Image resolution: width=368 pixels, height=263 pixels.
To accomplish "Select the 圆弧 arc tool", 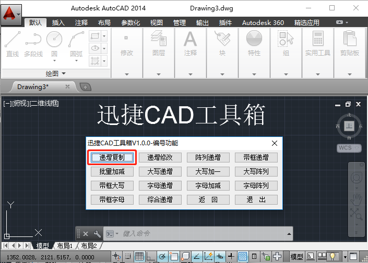I will [76, 44].
